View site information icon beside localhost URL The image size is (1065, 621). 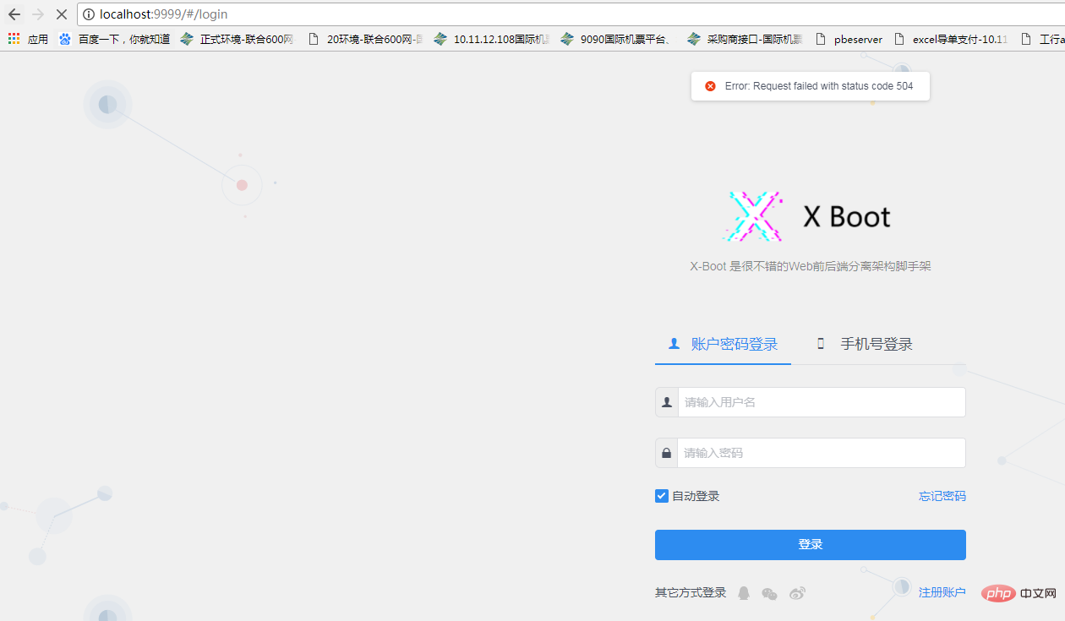tap(89, 14)
